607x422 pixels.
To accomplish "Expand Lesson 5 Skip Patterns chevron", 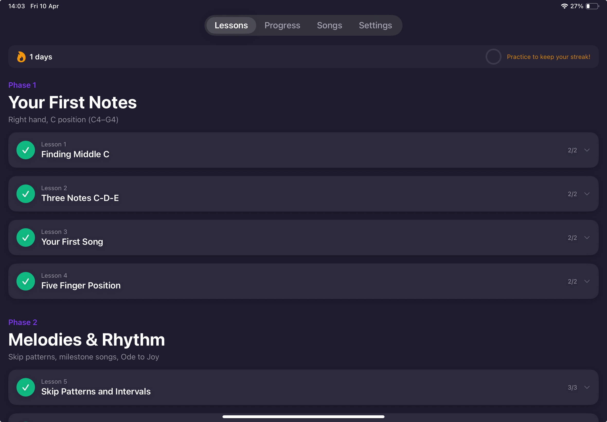I will point(587,387).
